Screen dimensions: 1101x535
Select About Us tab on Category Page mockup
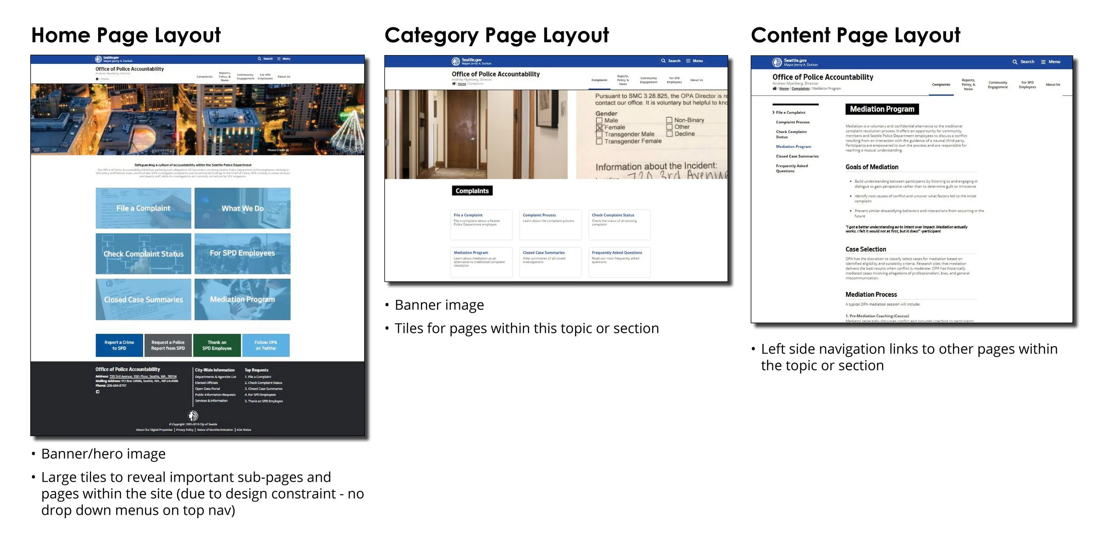tap(696, 80)
